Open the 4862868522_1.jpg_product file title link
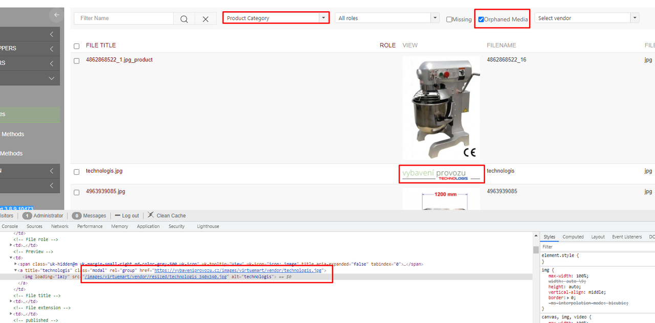655x323 pixels. [x=119, y=60]
